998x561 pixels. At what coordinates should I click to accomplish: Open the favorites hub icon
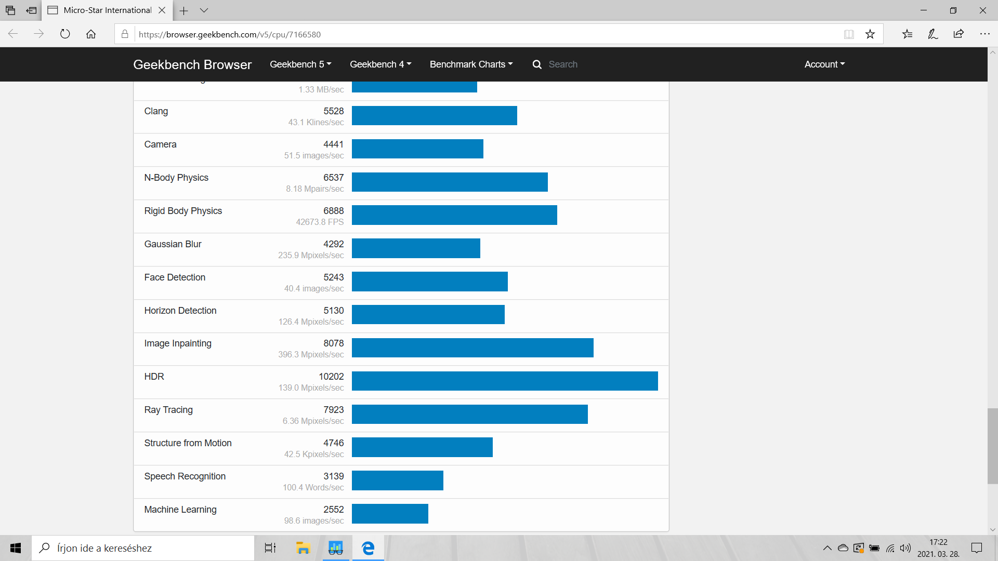907,34
